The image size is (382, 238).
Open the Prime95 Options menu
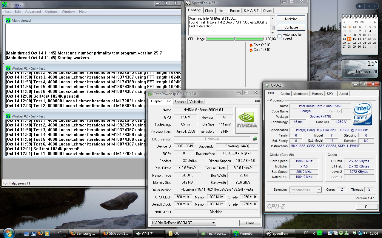(x=51, y=12)
